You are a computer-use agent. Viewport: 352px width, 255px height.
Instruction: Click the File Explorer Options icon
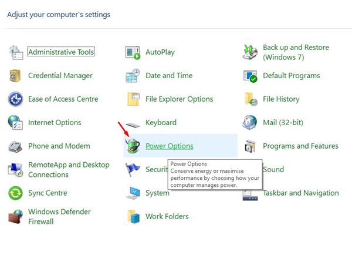click(x=133, y=99)
